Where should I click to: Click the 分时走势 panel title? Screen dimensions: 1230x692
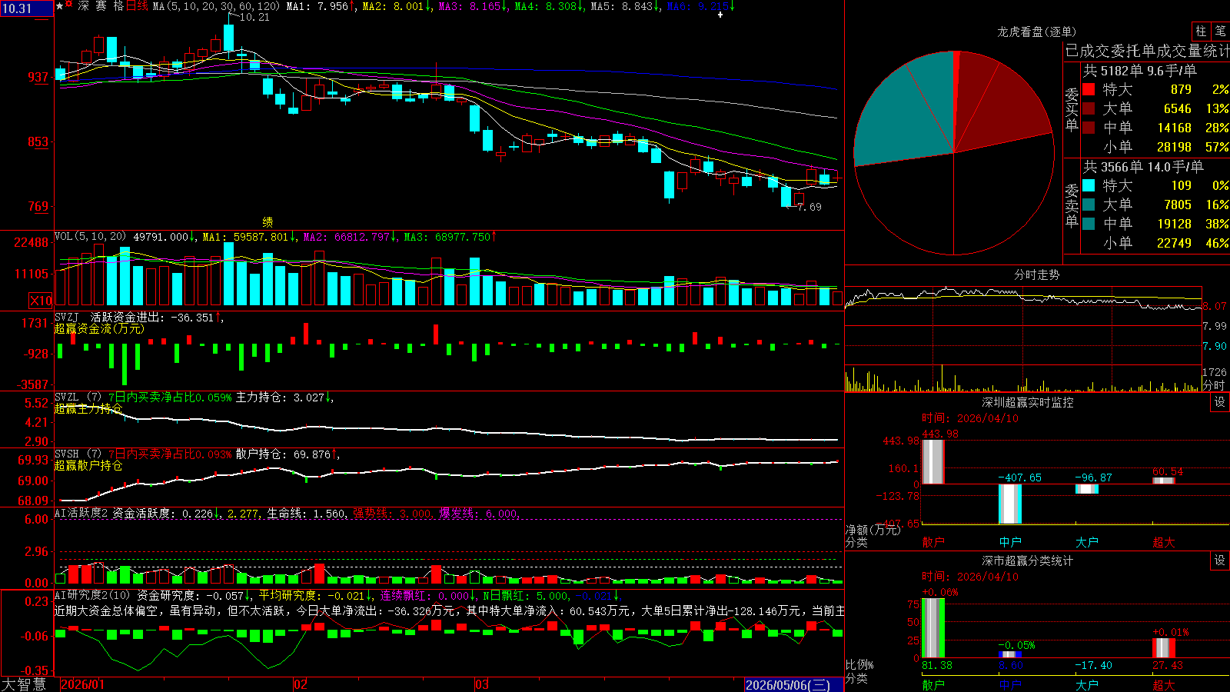(x=1036, y=274)
